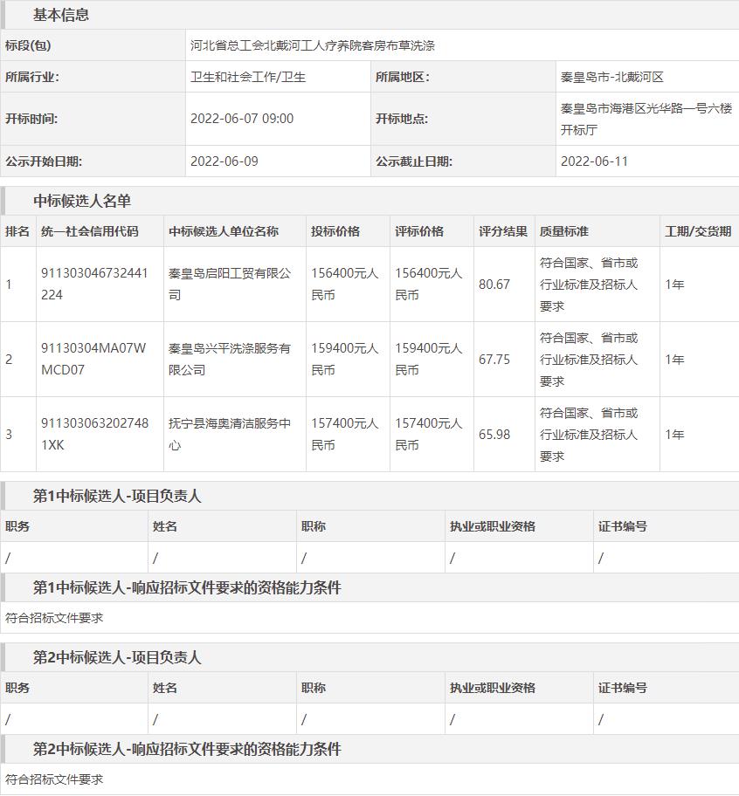Click the 评分结果 column header
The image size is (739, 796).
tap(503, 231)
